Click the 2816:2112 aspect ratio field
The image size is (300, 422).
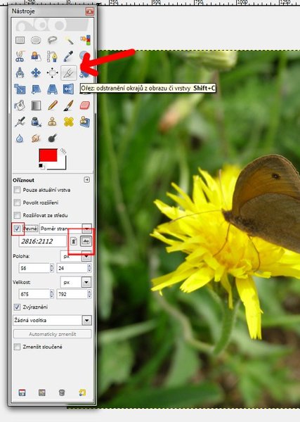coord(42,241)
